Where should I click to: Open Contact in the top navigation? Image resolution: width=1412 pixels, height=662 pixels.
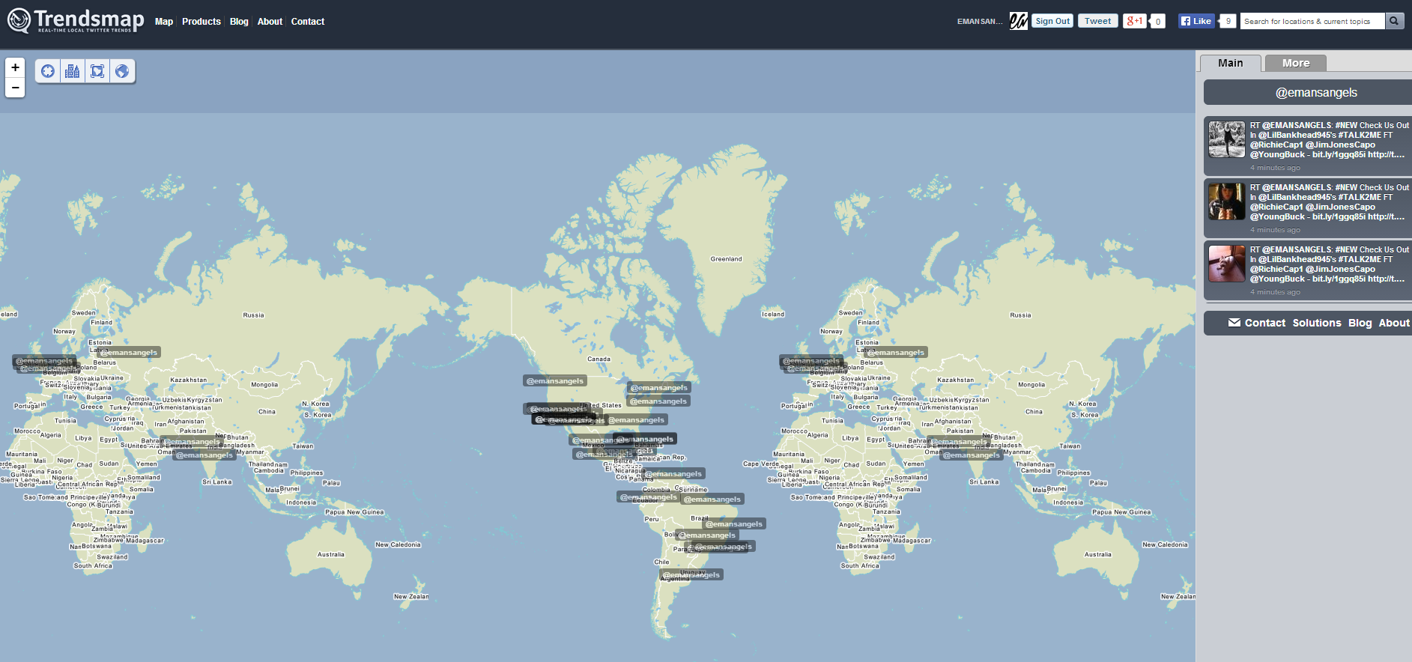click(x=308, y=22)
